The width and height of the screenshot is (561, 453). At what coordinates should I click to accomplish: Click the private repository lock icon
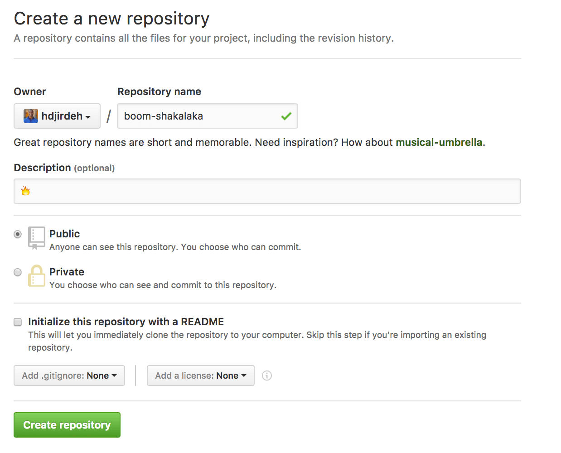pos(37,276)
